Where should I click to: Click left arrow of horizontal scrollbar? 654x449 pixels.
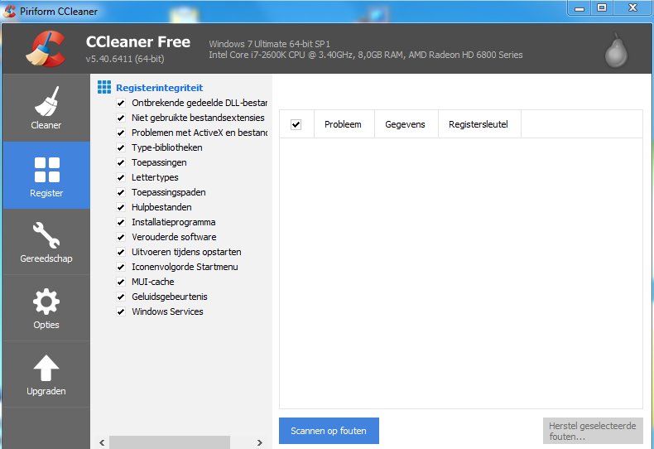(x=102, y=442)
